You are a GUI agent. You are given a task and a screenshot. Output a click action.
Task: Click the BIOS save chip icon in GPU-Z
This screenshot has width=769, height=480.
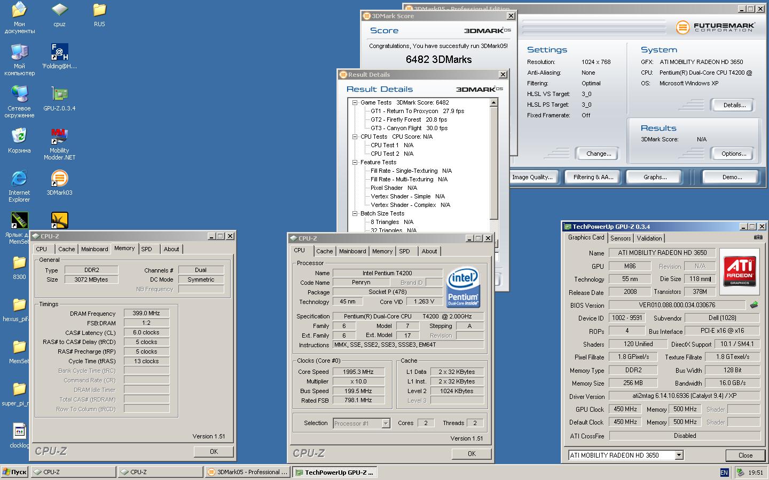point(754,305)
